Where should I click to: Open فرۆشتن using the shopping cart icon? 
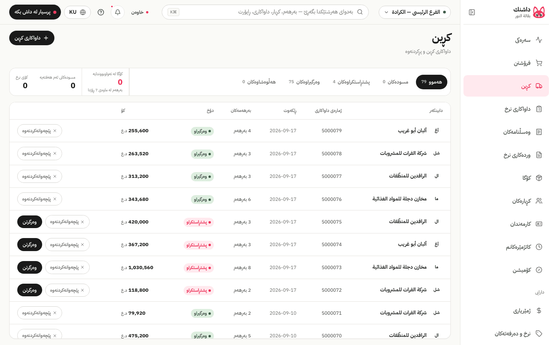539,63
